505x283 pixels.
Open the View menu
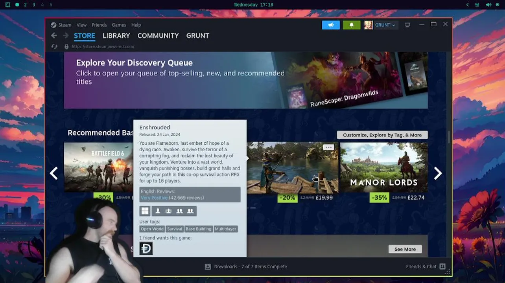point(81,25)
